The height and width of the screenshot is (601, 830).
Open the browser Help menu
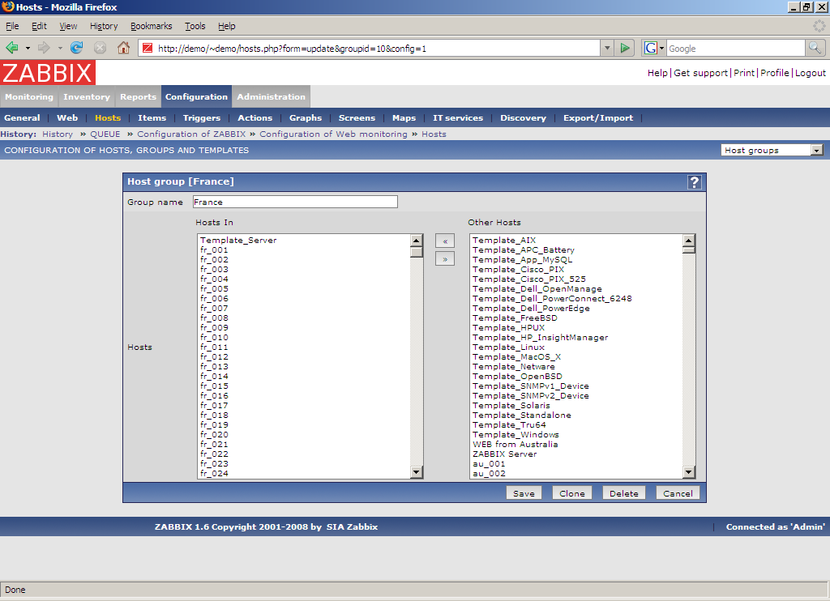pyautogui.click(x=227, y=26)
